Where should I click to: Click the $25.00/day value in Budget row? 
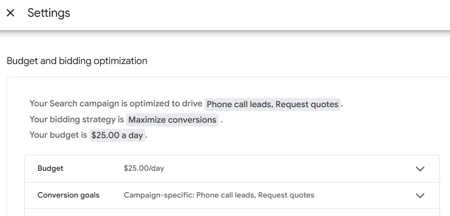click(144, 168)
